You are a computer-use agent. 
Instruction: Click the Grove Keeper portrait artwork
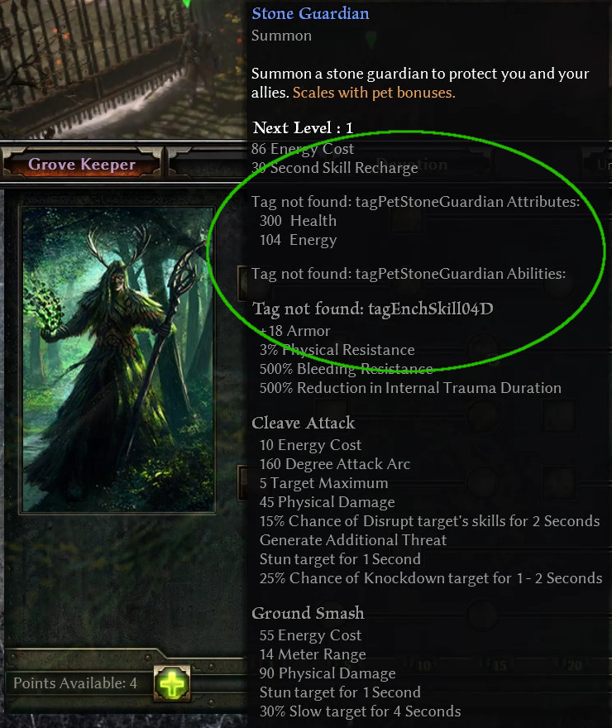118,360
